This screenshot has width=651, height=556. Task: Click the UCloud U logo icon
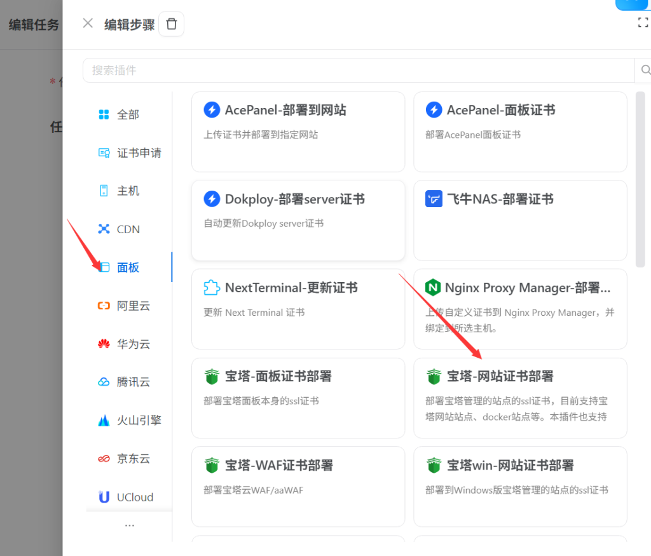(x=104, y=497)
